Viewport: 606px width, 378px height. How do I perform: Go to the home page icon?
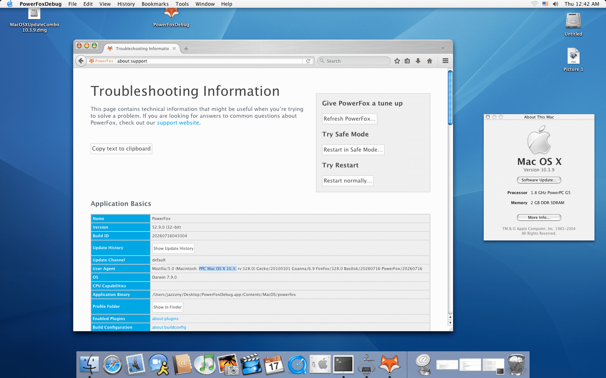coord(430,61)
